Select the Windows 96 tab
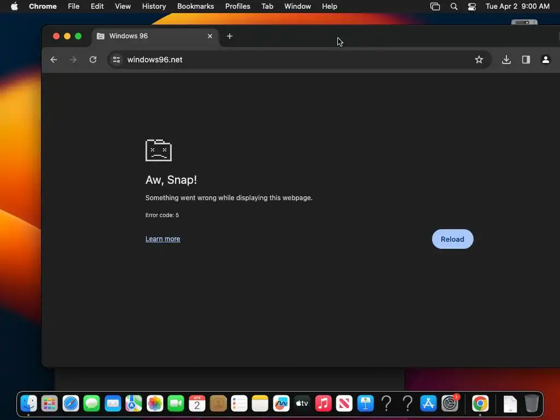 pyautogui.click(x=155, y=36)
